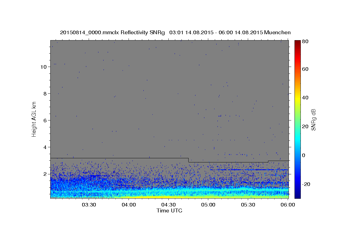357x238 pixels.
Task: Click the height tick label 4
Action: (x=45, y=147)
